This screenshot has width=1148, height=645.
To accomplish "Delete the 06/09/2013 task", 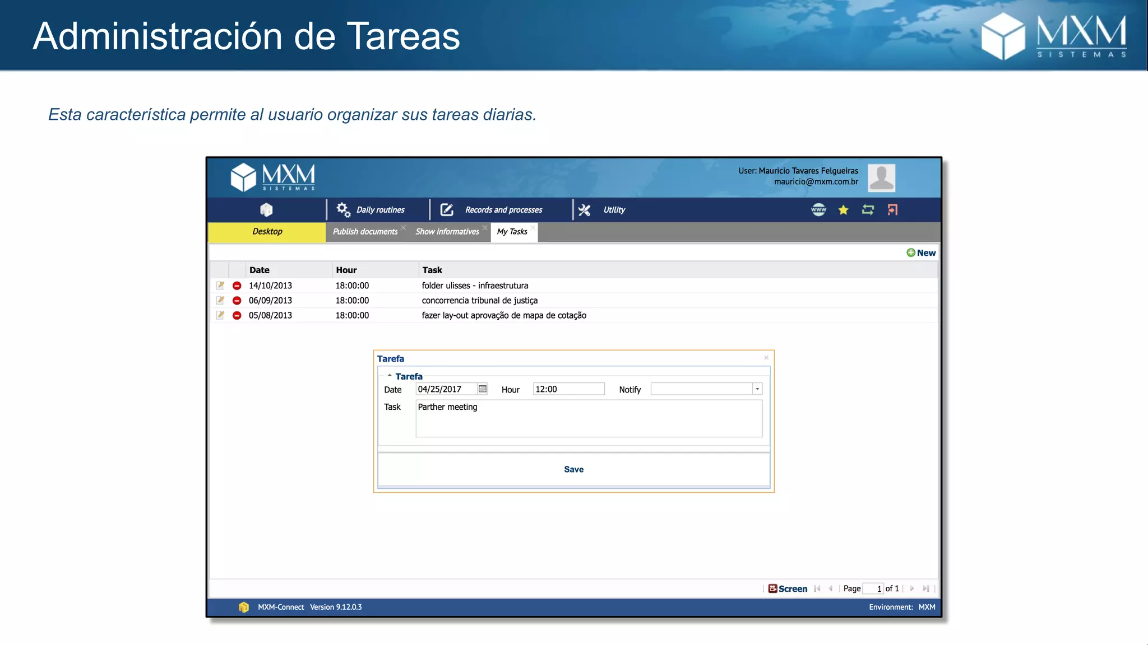I will 237,301.
